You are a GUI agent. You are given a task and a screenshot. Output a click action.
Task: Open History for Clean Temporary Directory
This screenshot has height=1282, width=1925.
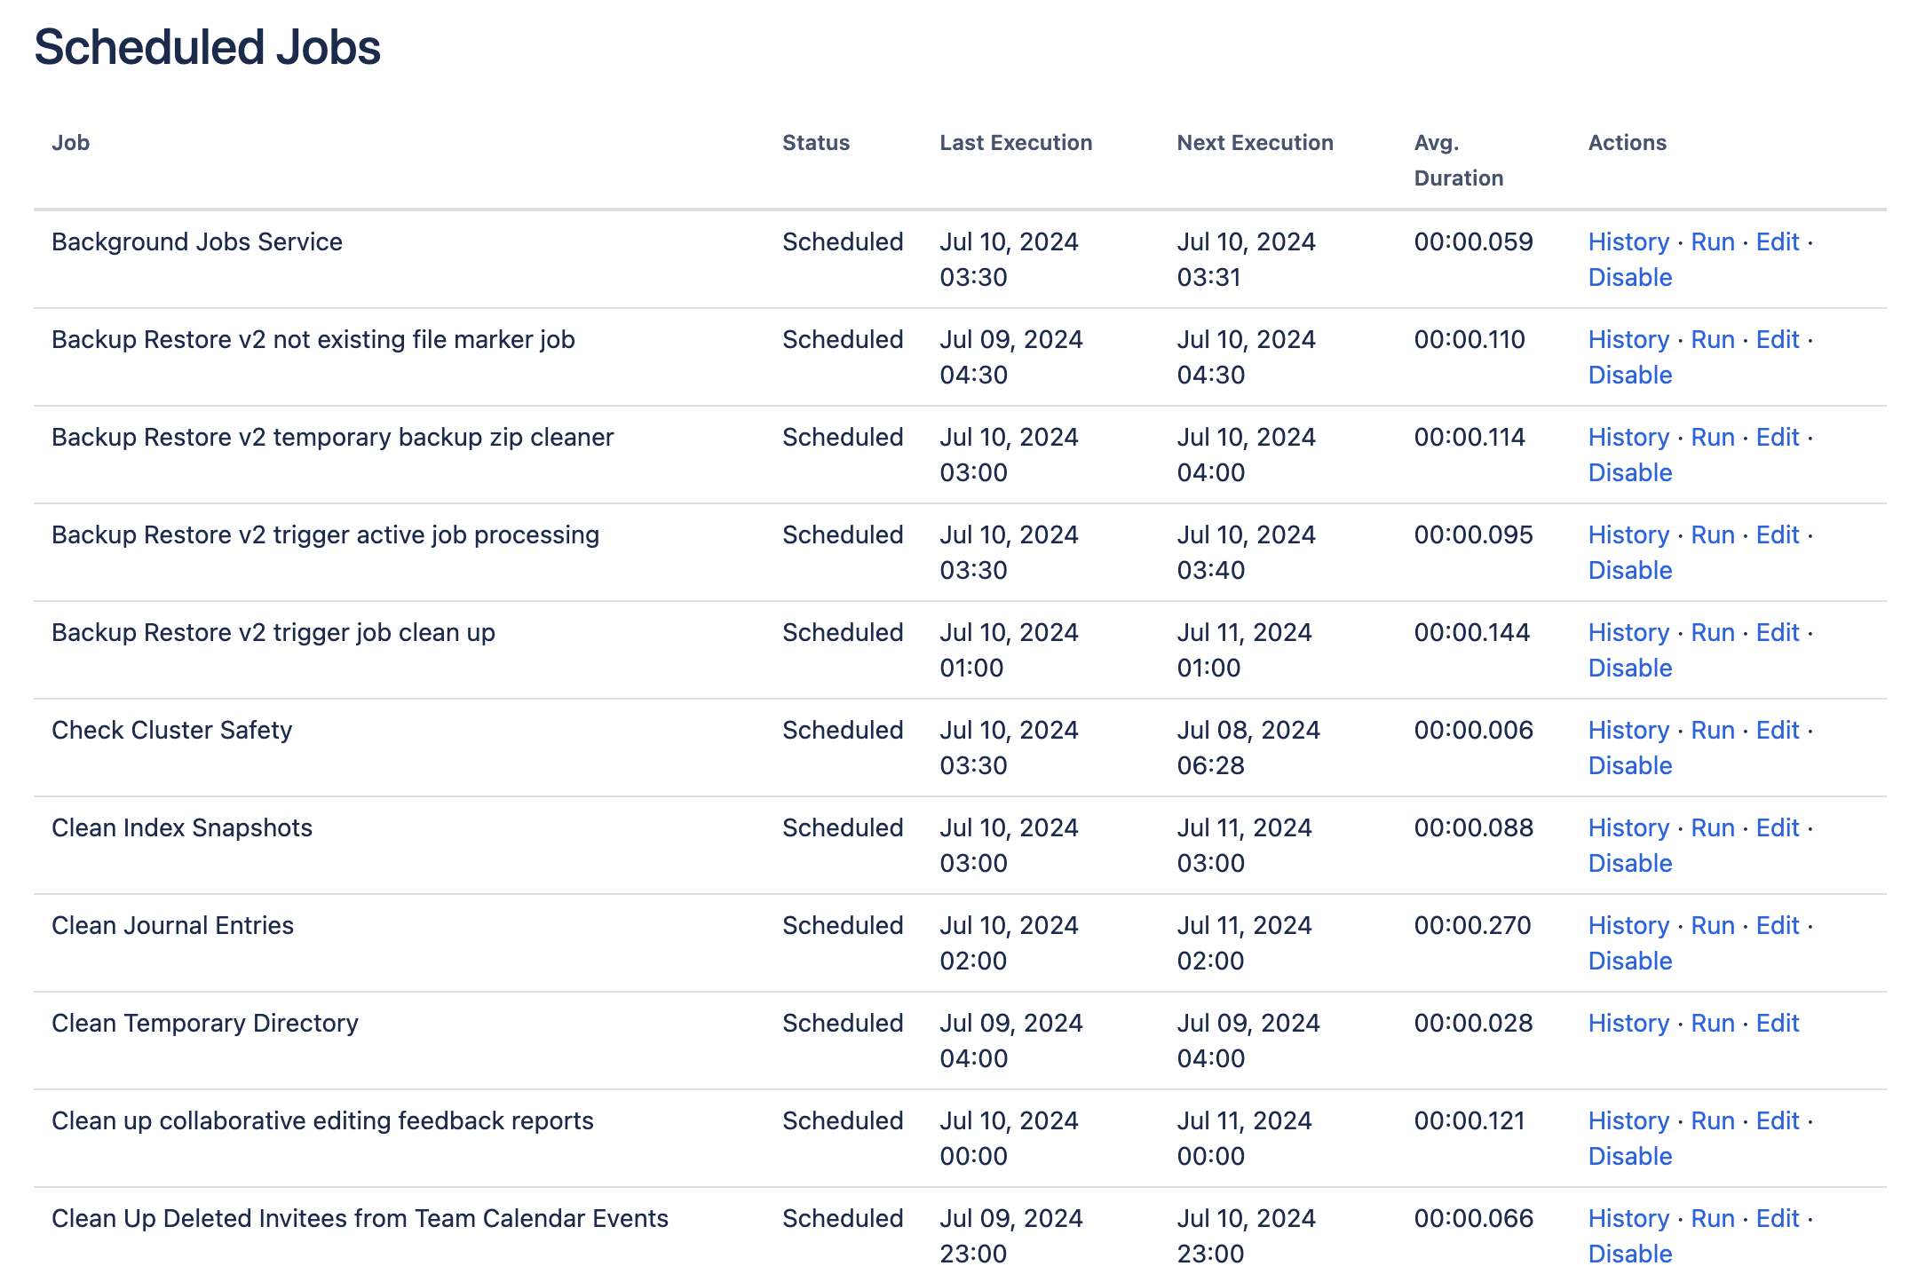click(1628, 1024)
